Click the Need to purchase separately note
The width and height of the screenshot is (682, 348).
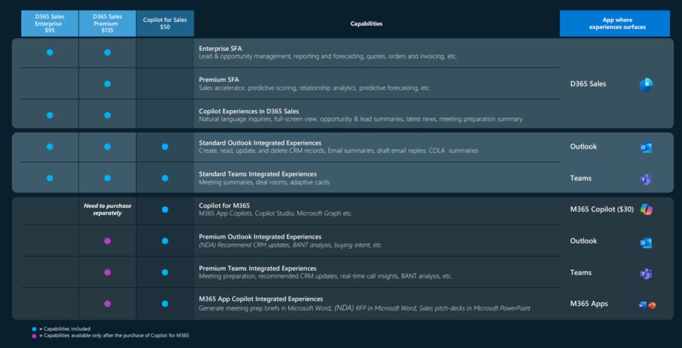107,209
